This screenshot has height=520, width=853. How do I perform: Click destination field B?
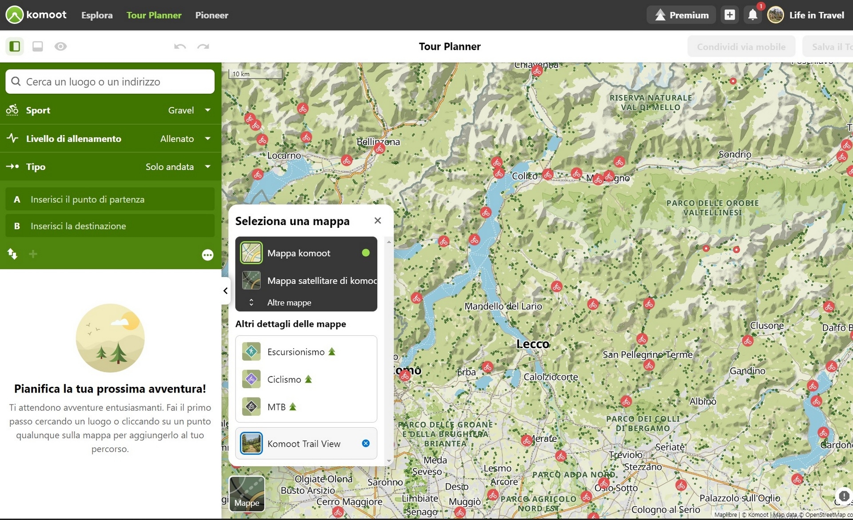point(110,226)
